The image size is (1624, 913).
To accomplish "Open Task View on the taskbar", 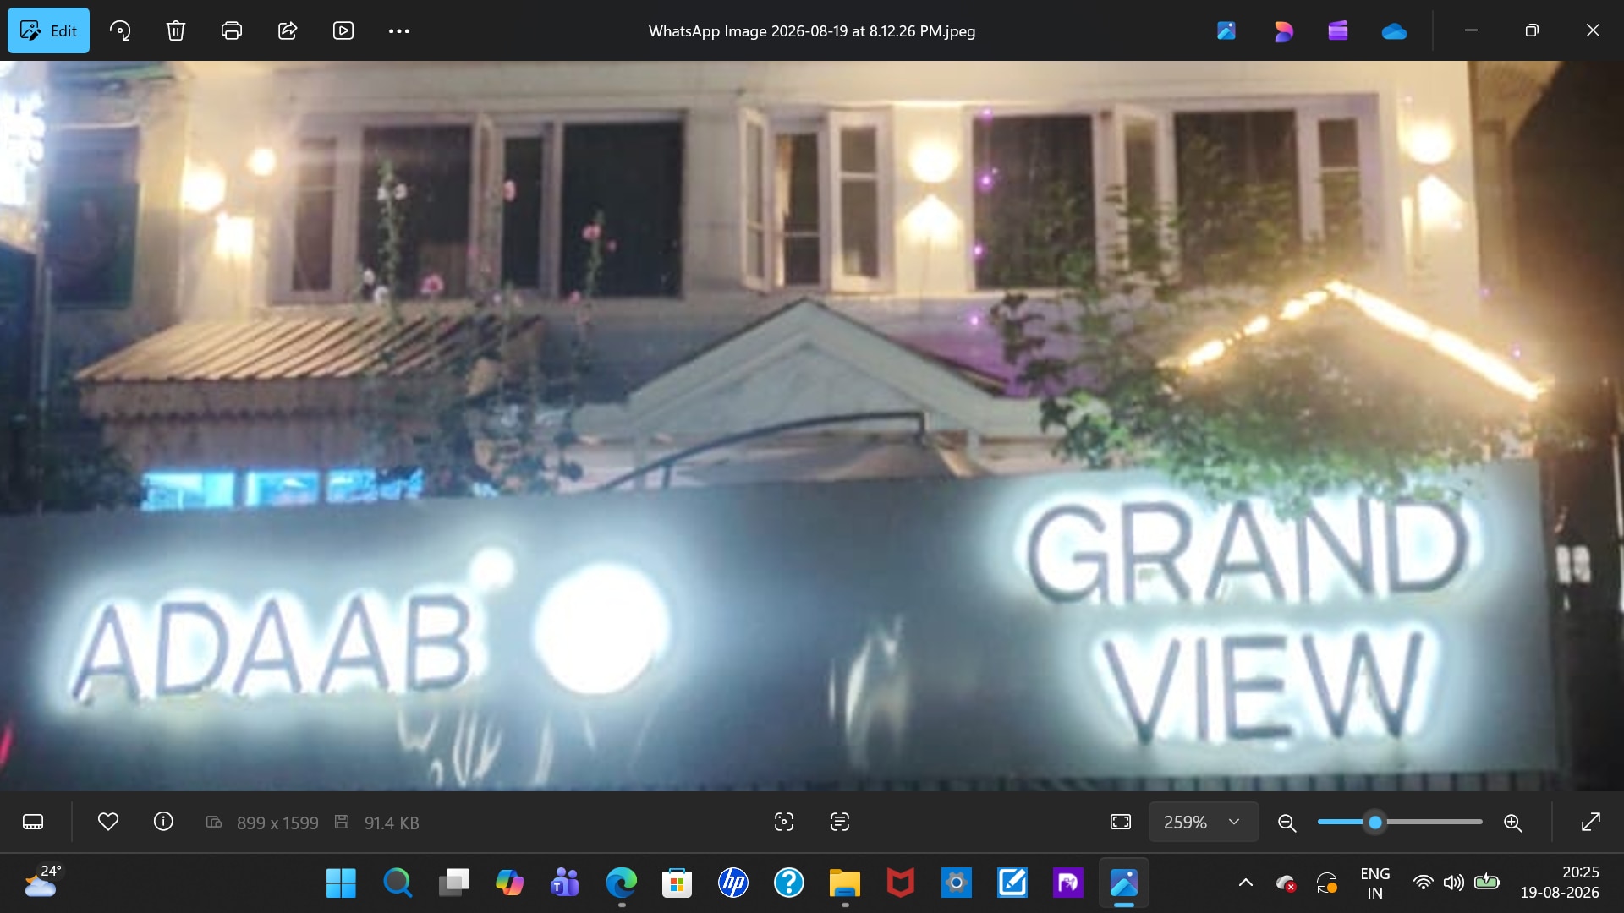I will [x=453, y=883].
